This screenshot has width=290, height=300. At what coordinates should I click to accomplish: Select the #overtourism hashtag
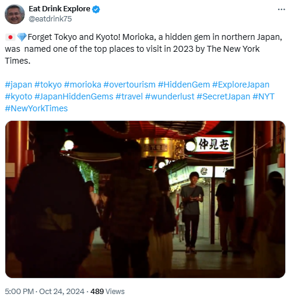coord(129,85)
